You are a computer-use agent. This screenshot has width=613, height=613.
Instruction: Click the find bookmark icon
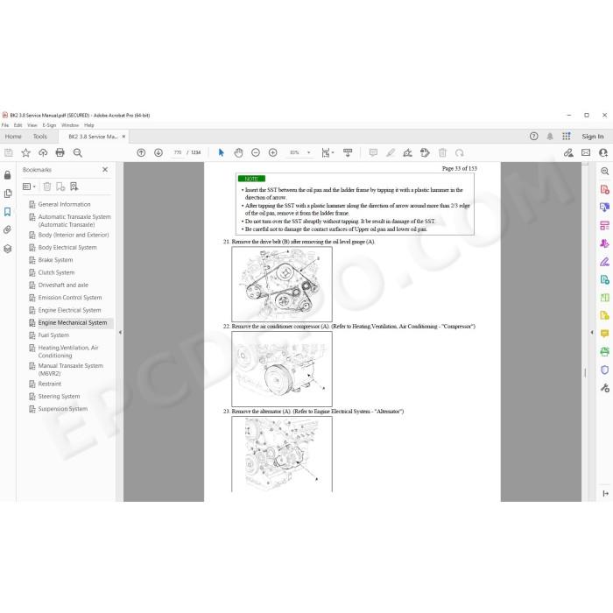(x=74, y=187)
